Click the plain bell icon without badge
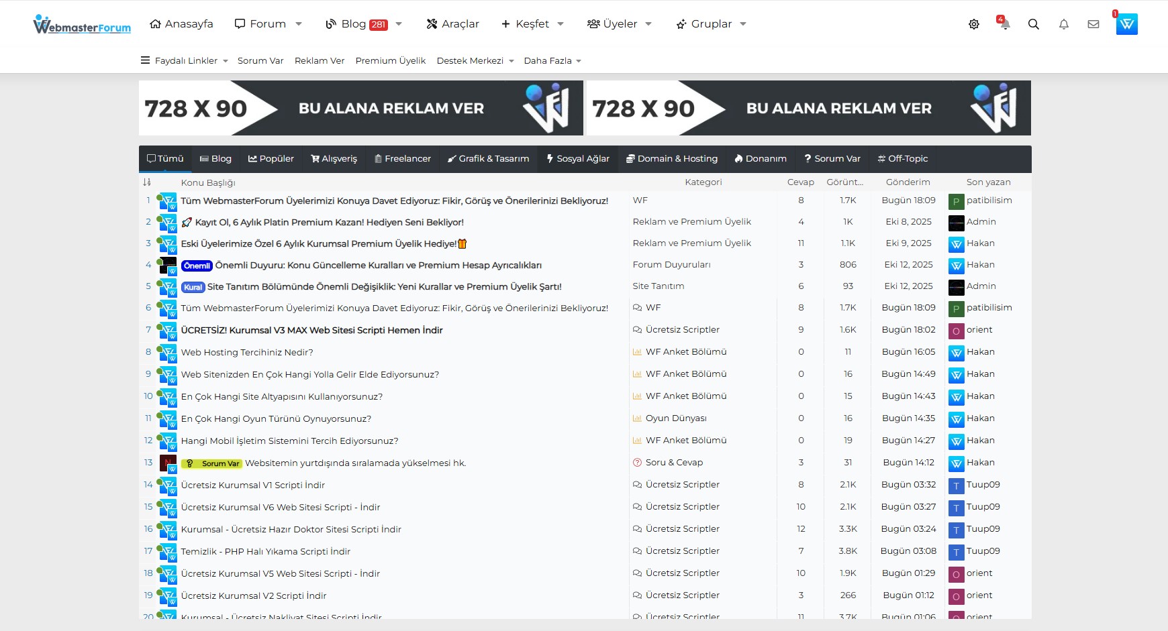This screenshot has height=631, width=1168. pos(1063,23)
